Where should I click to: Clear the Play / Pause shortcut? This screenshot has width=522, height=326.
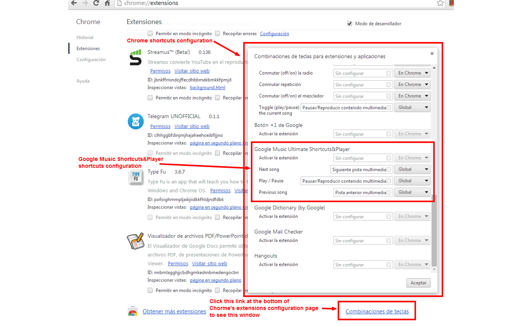click(389, 181)
